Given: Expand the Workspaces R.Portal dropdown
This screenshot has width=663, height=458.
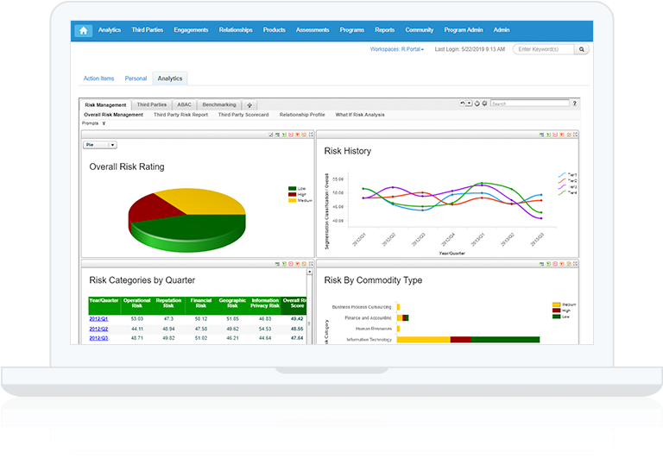Looking at the screenshot, I should tap(397, 49).
